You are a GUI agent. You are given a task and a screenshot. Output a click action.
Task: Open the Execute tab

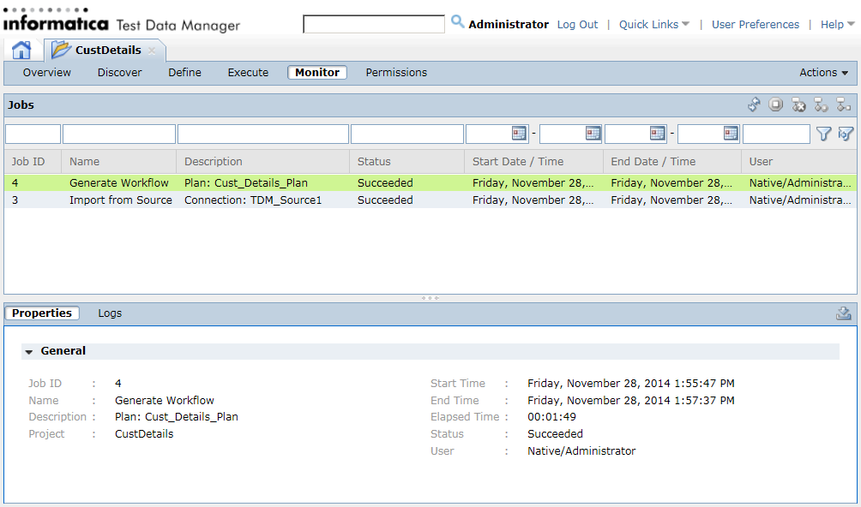248,72
